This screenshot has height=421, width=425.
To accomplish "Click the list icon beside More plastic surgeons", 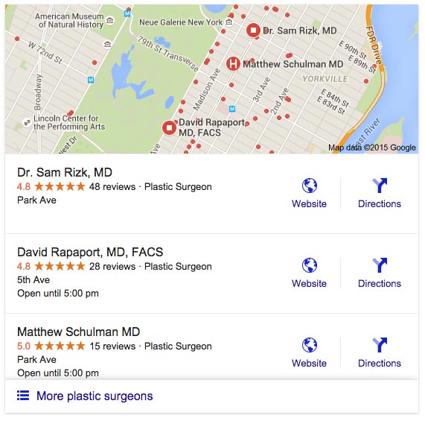I will [x=23, y=396].
